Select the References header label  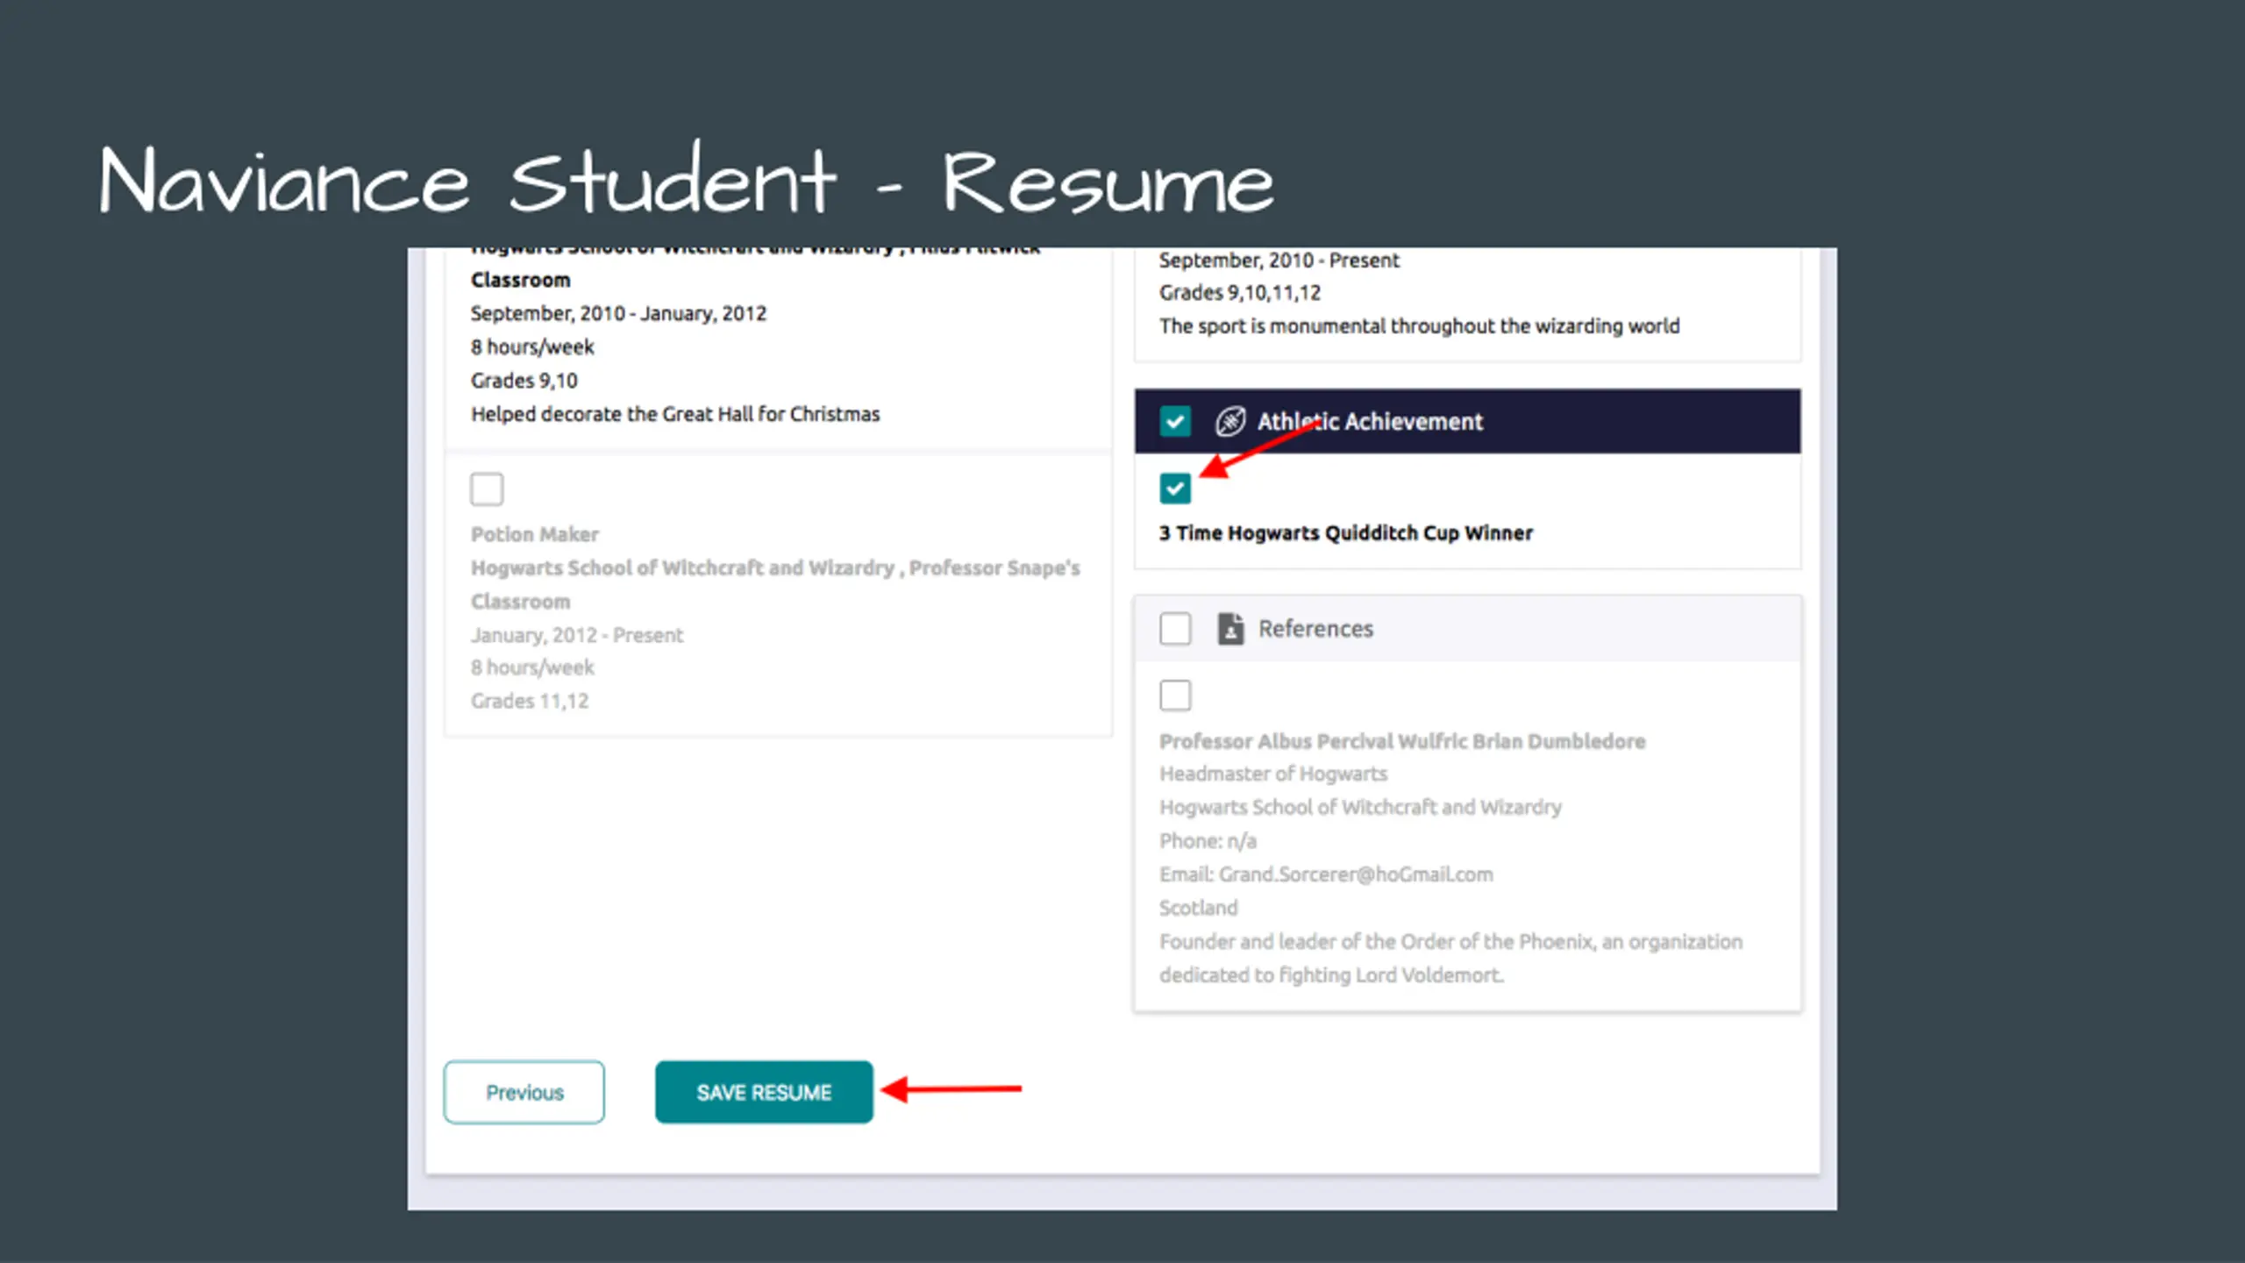point(1315,629)
